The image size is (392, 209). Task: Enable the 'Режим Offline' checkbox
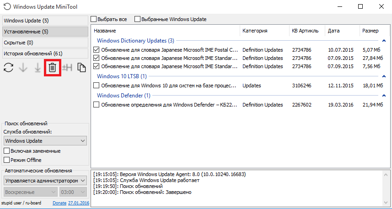(6, 160)
